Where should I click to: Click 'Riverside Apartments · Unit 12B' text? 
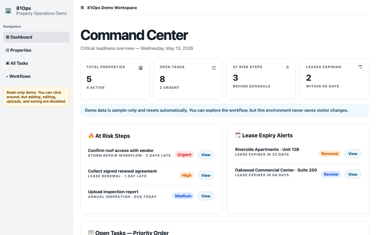pos(267,149)
